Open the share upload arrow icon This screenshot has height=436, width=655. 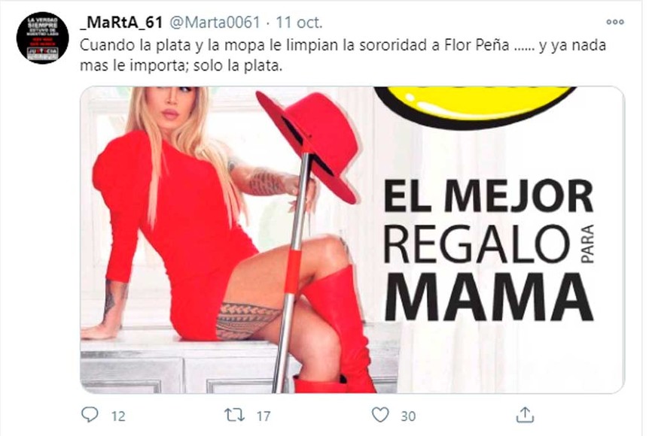tap(525, 415)
